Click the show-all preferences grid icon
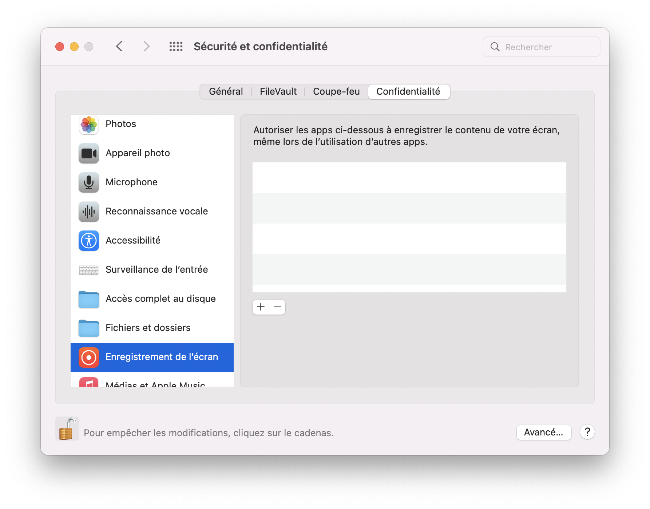The height and width of the screenshot is (509, 650). (x=176, y=46)
